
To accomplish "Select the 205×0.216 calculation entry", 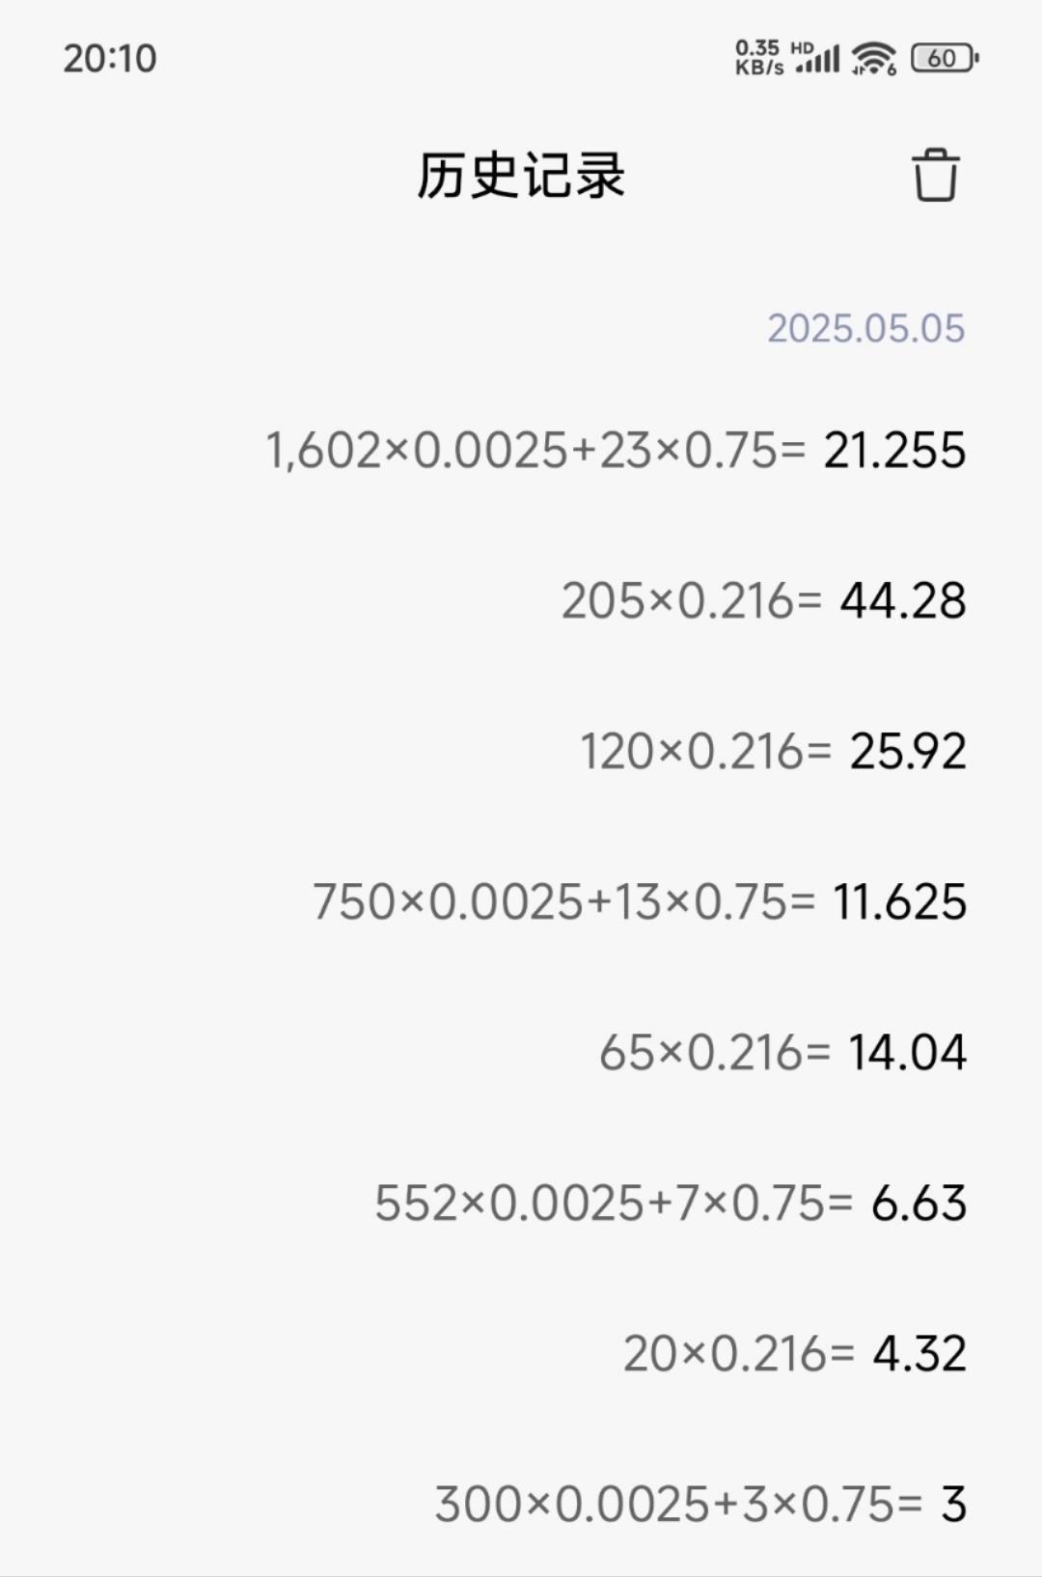I will [763, 601].
